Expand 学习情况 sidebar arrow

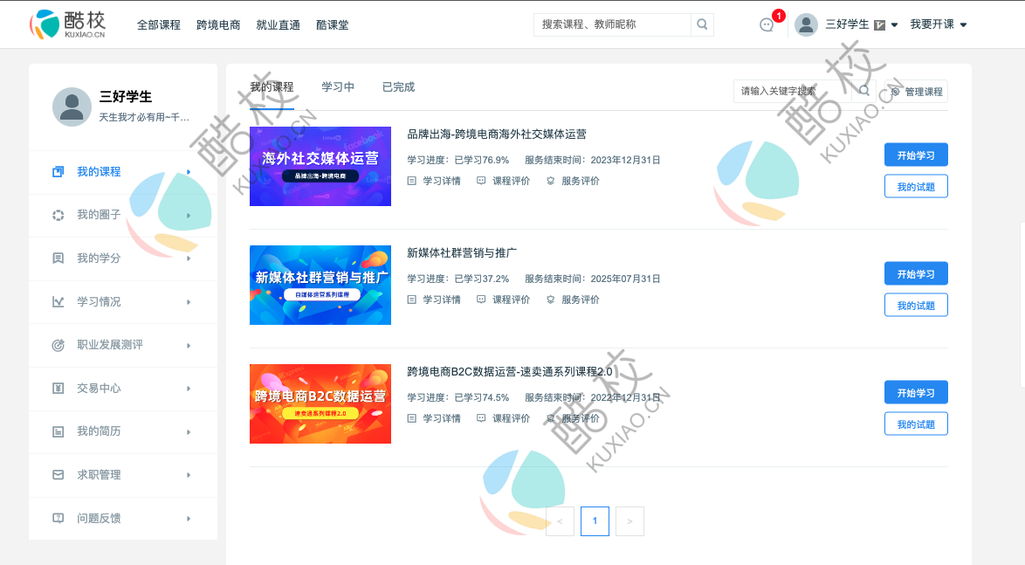(189, 302)
